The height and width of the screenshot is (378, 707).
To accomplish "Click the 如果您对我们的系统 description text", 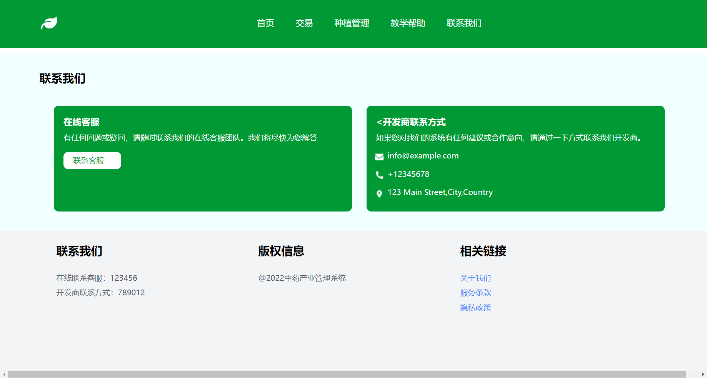I will pyautogui.click(x=510, y=138).
